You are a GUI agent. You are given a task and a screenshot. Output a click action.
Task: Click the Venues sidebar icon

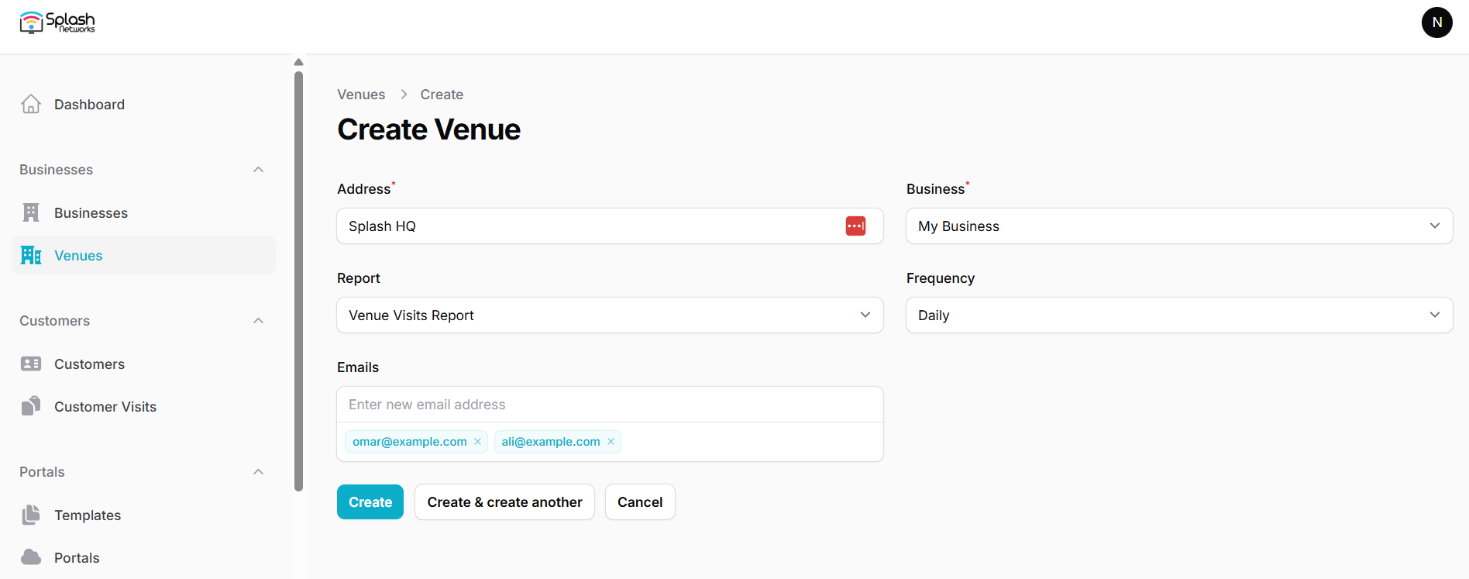point(31,255)
